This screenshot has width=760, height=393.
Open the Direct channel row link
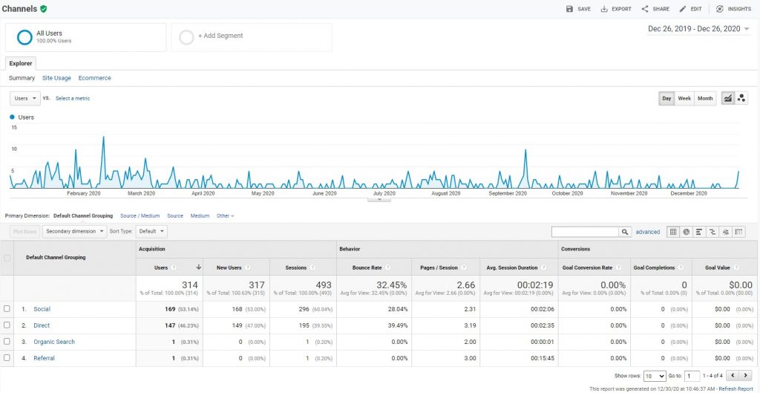coord(42,325)
